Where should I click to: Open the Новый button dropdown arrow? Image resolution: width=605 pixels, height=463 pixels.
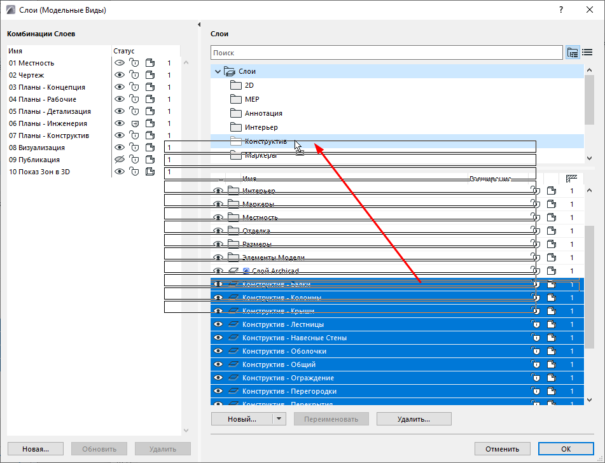(279, 419)
